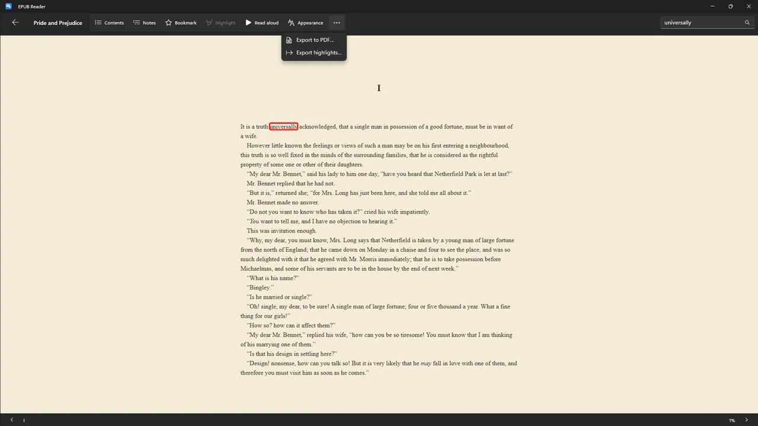Select Export highlights... menu entry
The width and height of the screenshot is (758, 426).
(314, 53)
